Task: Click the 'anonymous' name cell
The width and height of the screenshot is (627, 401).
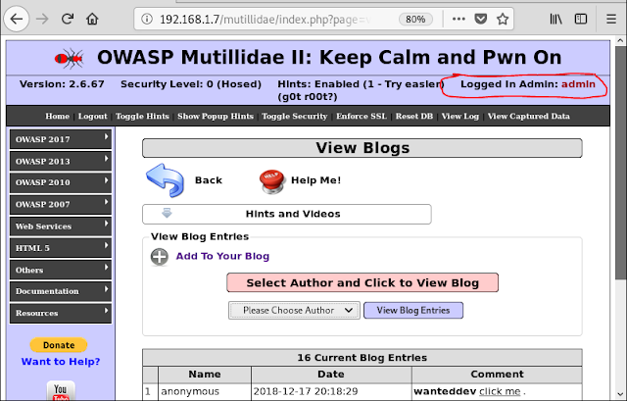Action: coord(205,391)
